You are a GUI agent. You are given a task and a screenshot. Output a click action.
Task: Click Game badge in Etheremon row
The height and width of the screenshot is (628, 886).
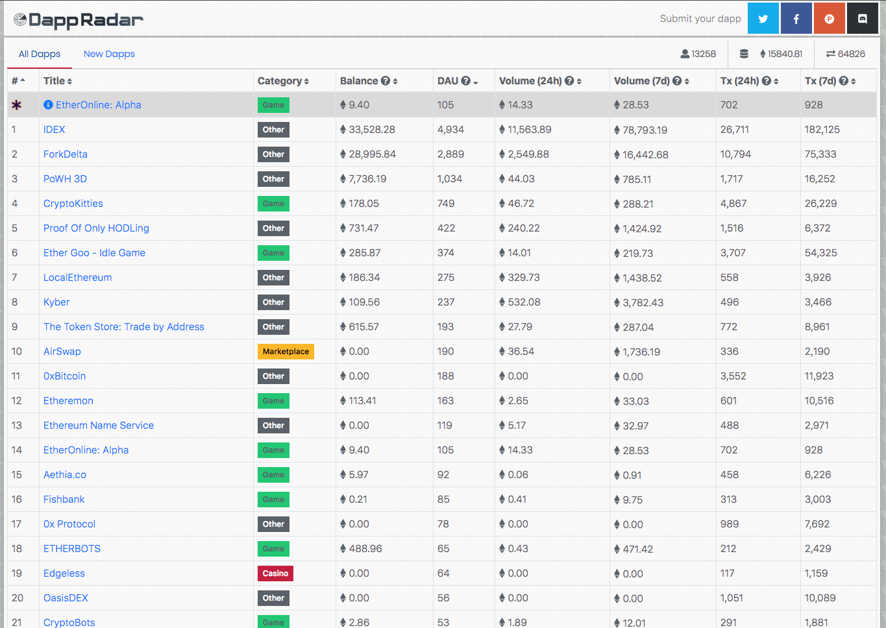[273, 400]
